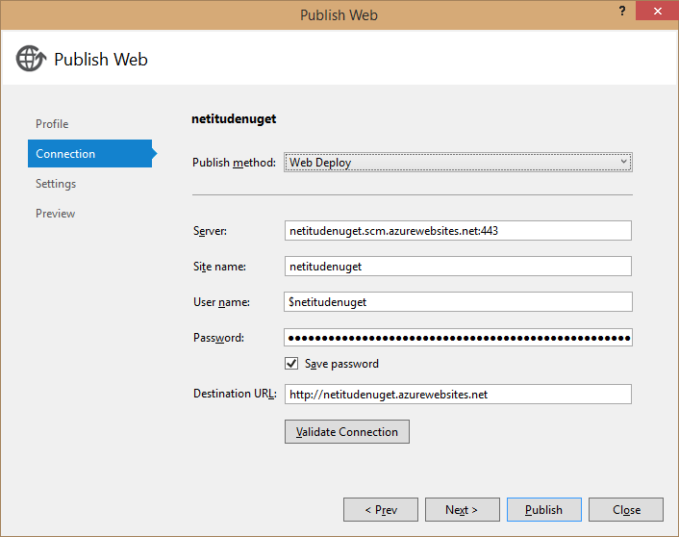Click the Publish Web title bar text
This screenshot has height=537, width=679.
pyautogui.click(x=339, y=15)
